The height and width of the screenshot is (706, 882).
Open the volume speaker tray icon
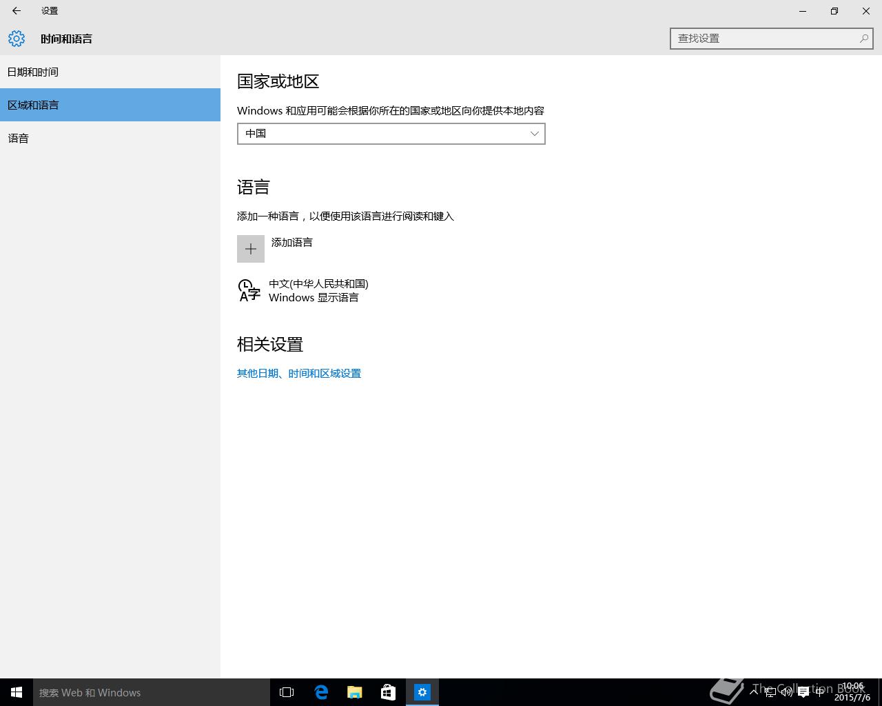786,692
